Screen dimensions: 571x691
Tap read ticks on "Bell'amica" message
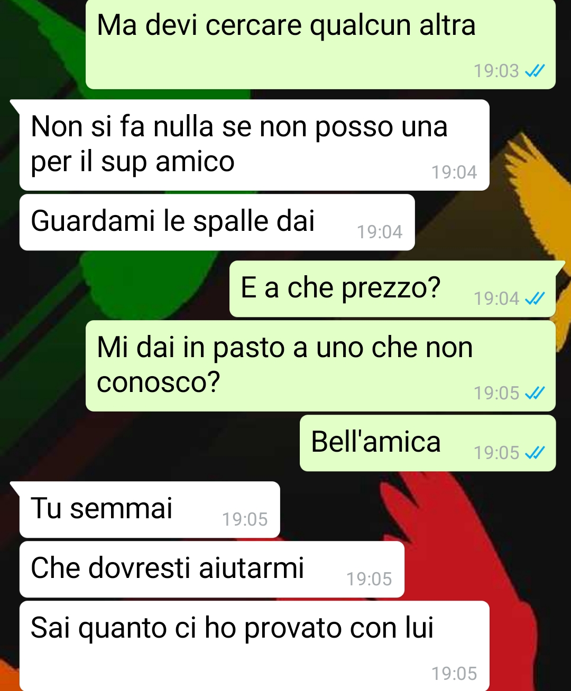point(535,453)
